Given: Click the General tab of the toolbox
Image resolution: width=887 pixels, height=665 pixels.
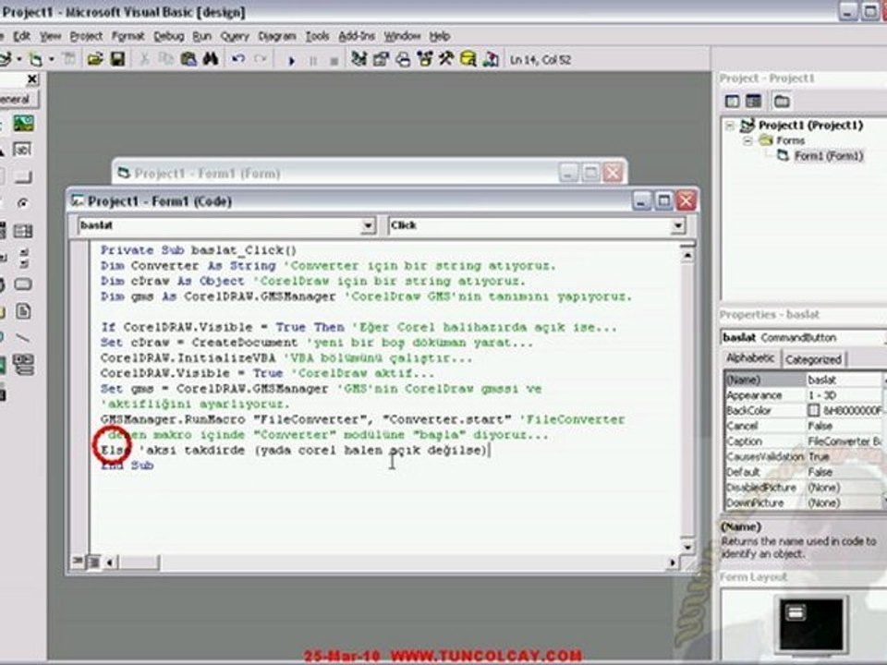Looking at the screenshot, I should [17, 99].
